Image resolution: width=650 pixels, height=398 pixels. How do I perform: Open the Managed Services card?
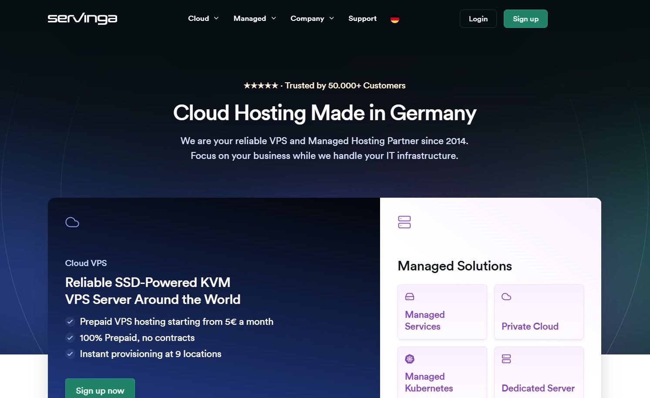pyautogui.click(x=442, y=312)
